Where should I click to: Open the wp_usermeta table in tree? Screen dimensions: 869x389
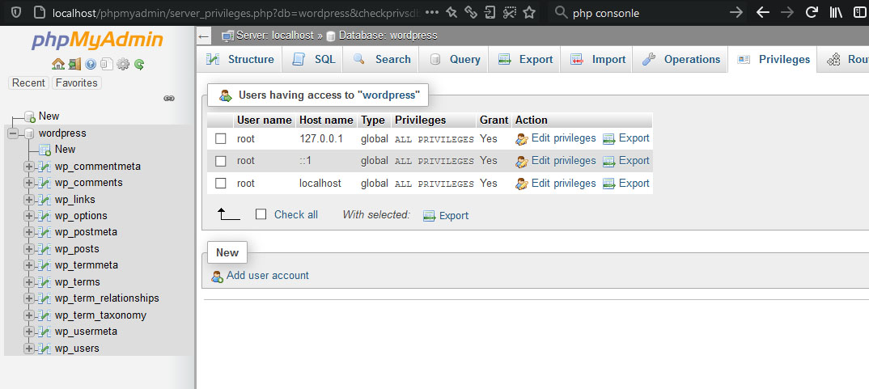click(86, 332)
